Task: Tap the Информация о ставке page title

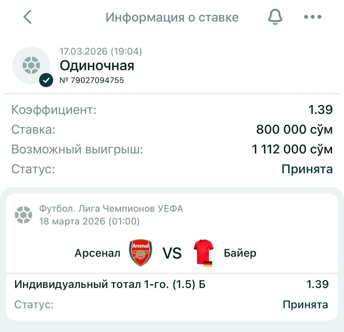Action: coord(172,17)
